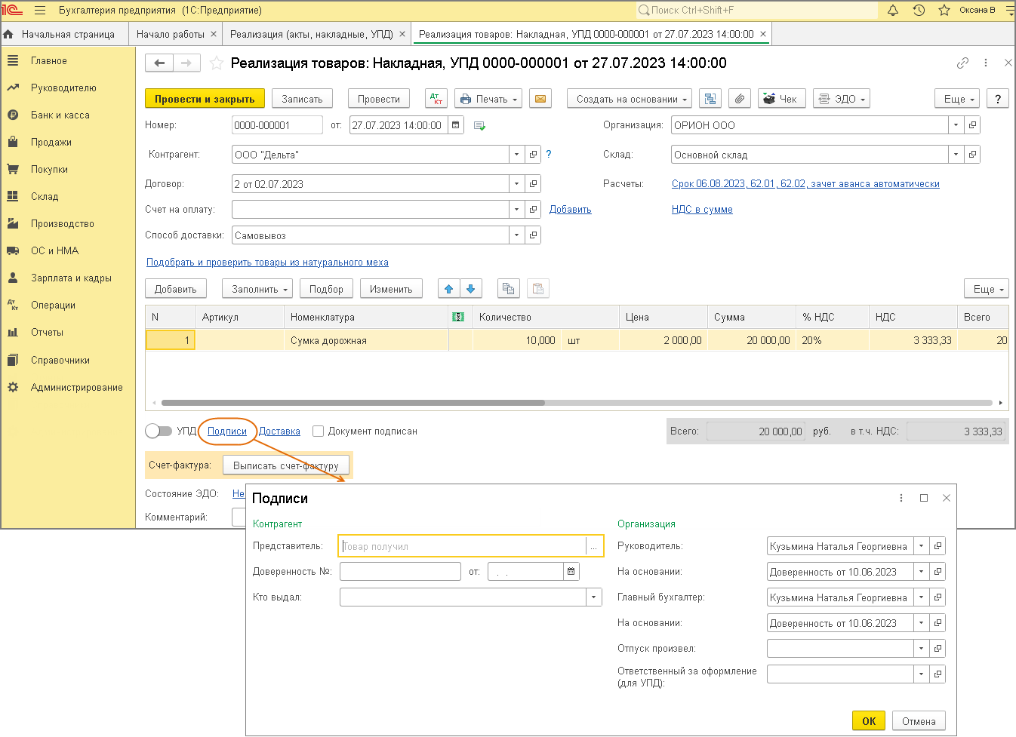Open history clock icon in title bar

[x=919, y=11]
